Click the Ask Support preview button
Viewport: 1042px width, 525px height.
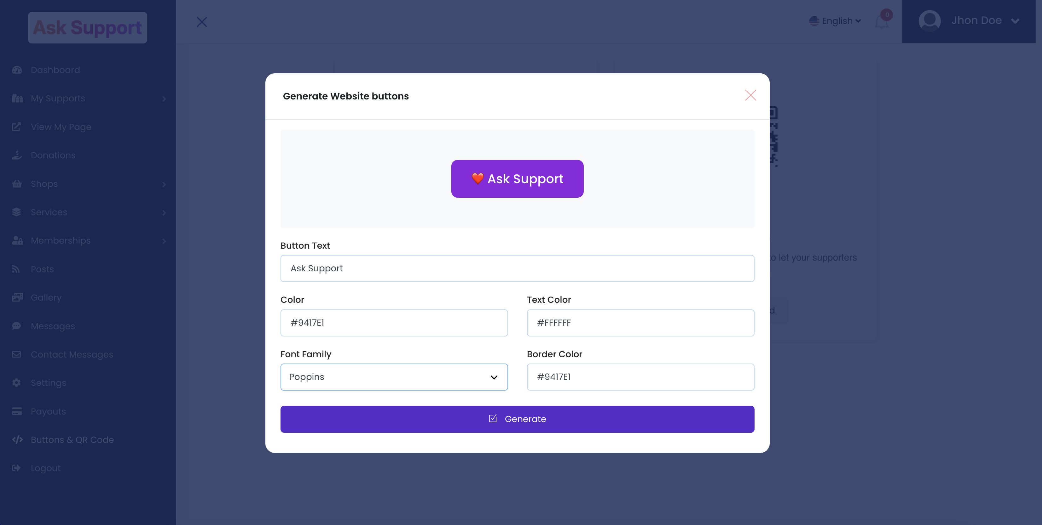(x=517, y=178)
